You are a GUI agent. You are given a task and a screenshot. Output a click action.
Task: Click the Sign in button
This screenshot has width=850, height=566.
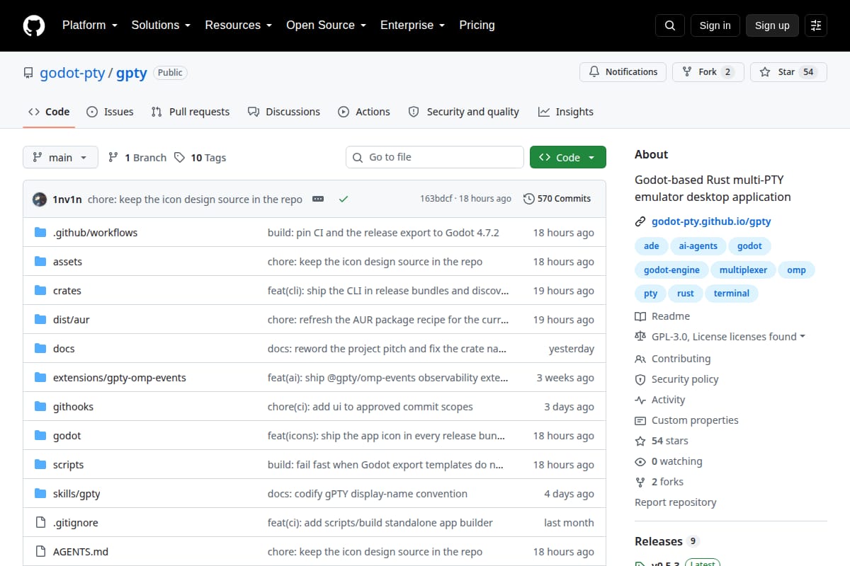pos(715,25)
